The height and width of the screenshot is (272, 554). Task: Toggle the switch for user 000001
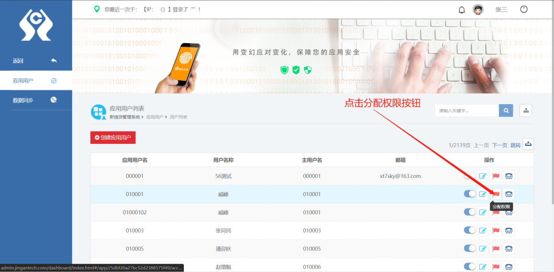pyautogui.click(x=470, y=176)
